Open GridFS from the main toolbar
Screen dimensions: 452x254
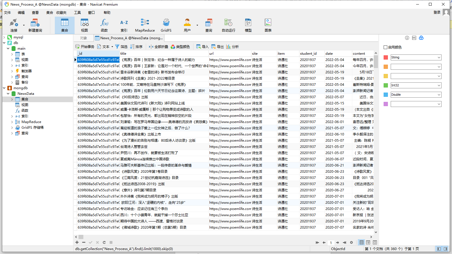pos(166,25)
